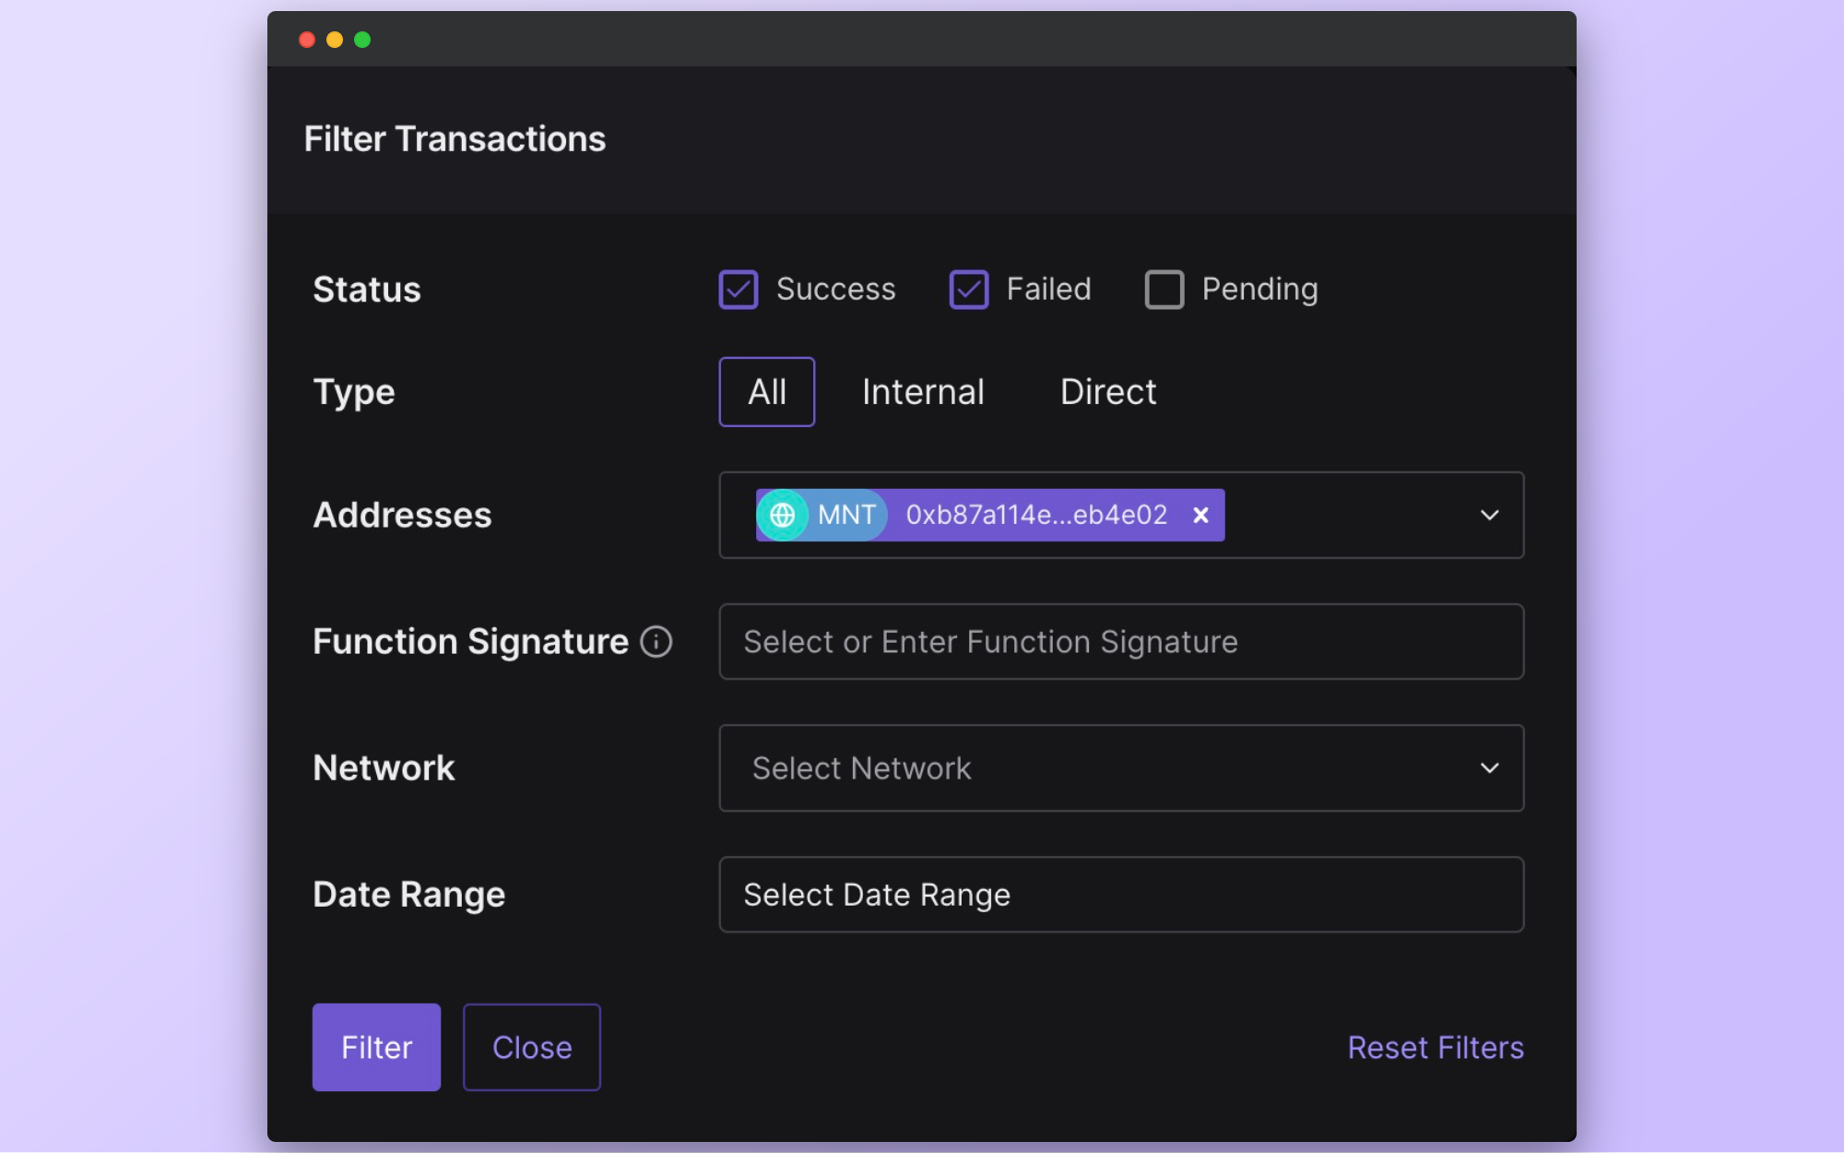Click the Filter button
This screenshot has height=1153, width=1844.
point(376,1047)
